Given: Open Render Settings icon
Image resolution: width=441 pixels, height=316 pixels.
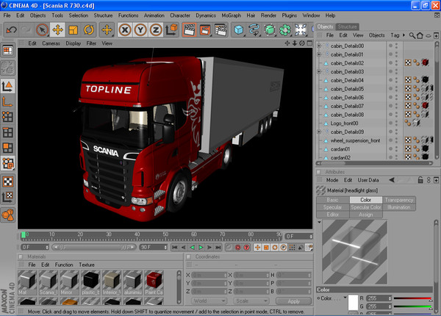Looking at the screenshot, I should click(x=220, y=30).
